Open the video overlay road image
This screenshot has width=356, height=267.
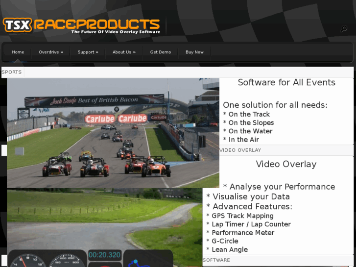[105, 227]
